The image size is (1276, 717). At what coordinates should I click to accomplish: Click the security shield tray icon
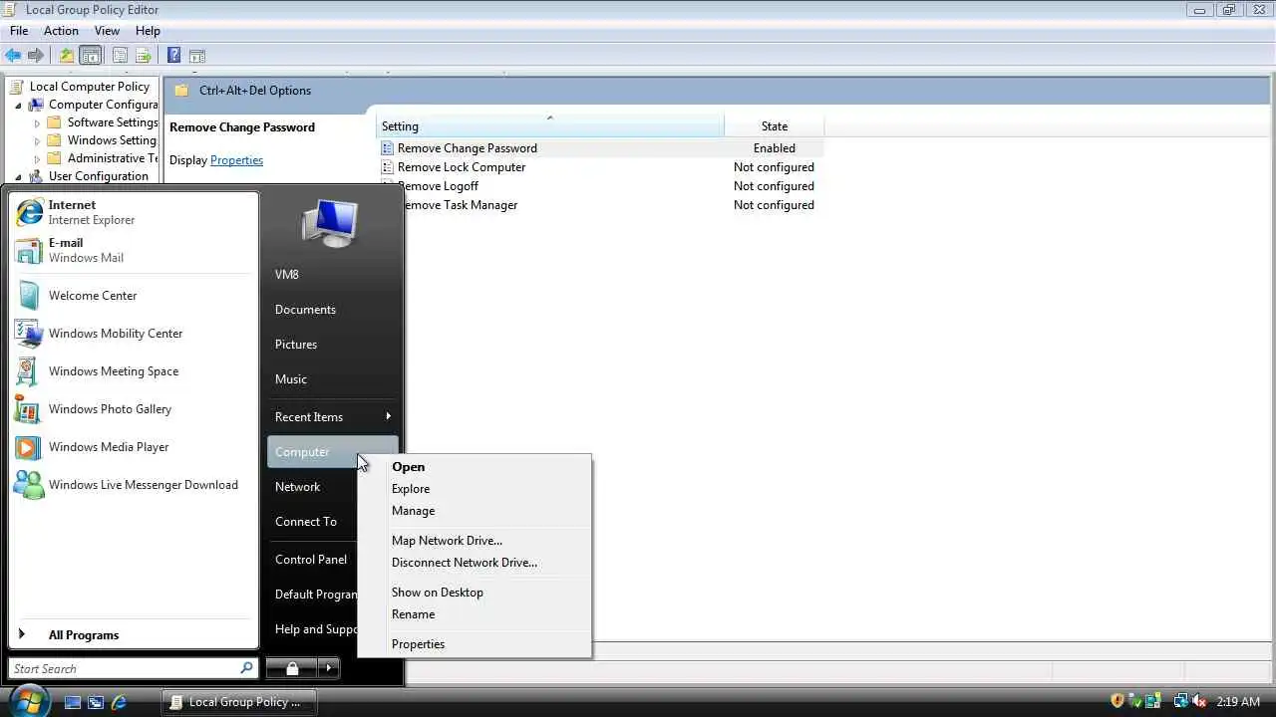coord(1117,702)
